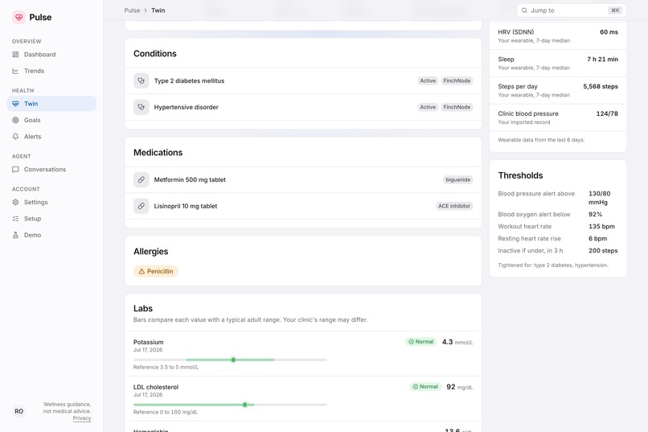Select Metformin 500 mg tablet
The image size is (648, 432).
303,180
